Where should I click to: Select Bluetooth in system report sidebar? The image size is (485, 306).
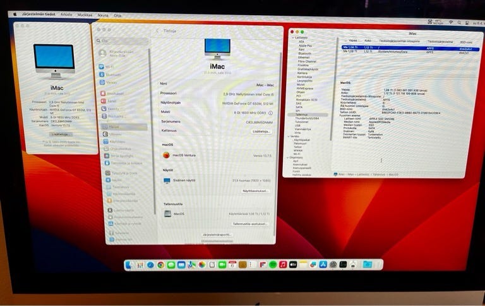[x=304, y=53]
